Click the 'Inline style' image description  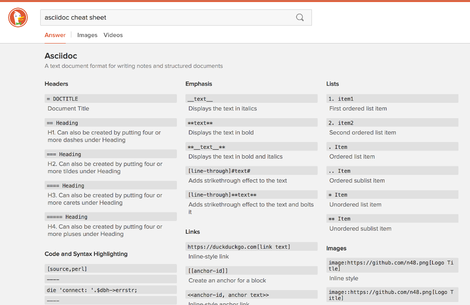344,279
